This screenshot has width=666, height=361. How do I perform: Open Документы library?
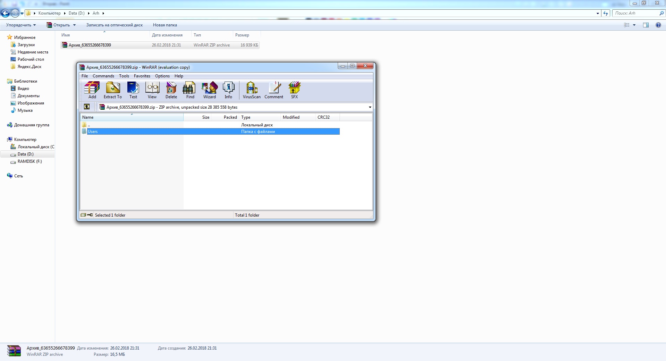28,96
